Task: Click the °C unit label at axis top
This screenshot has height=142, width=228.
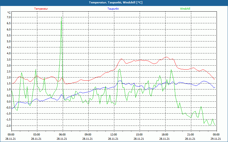Action: 9,13
